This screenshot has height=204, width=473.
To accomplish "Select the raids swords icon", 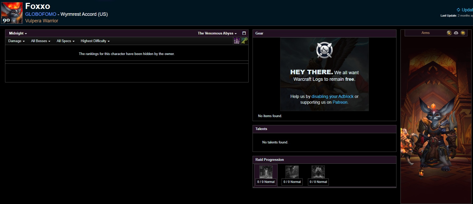I will point(237,41).
